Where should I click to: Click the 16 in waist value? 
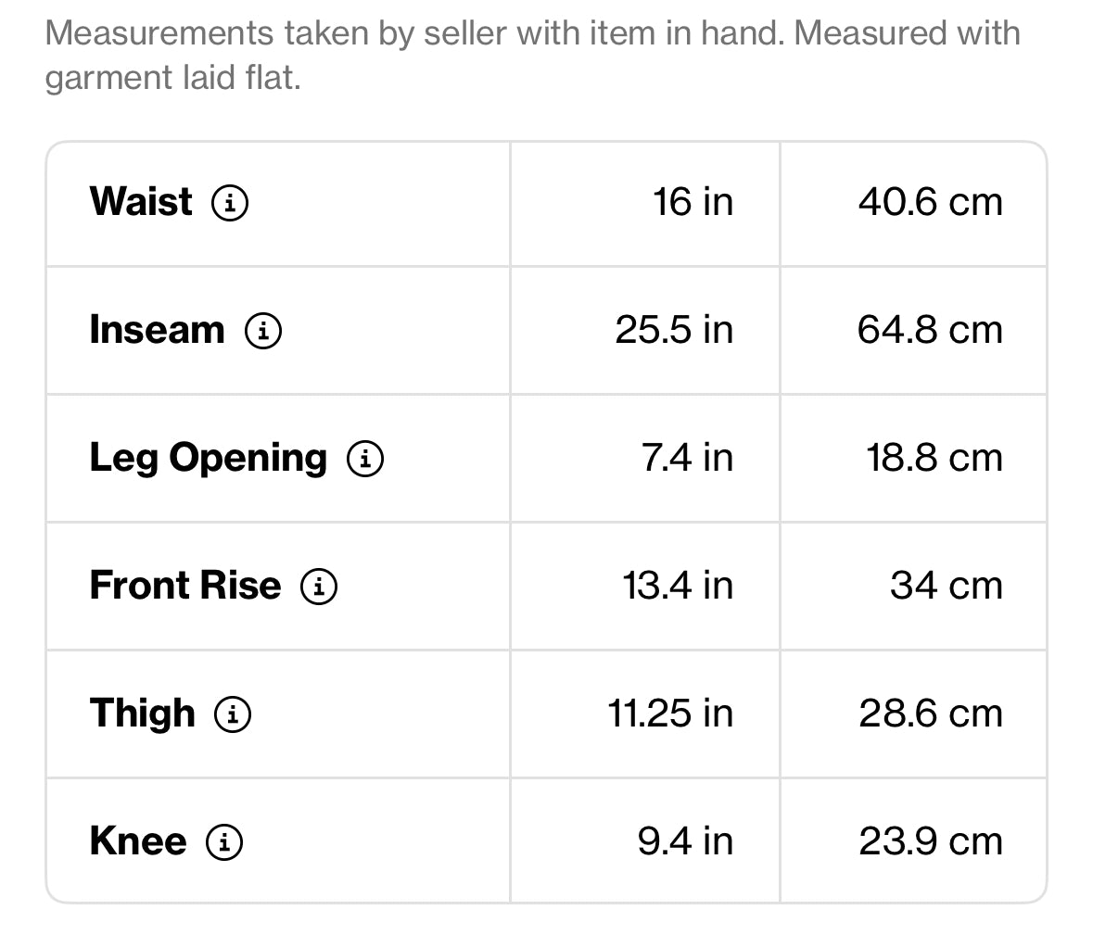pyautogui.click(x=693, y=202)
